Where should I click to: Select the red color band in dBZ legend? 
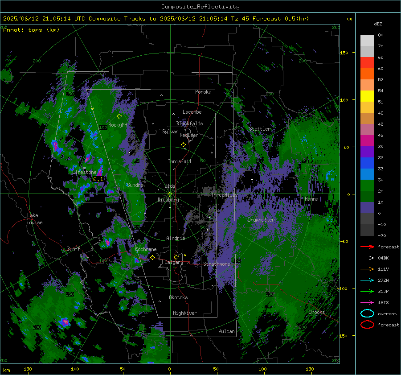(367, 62)
